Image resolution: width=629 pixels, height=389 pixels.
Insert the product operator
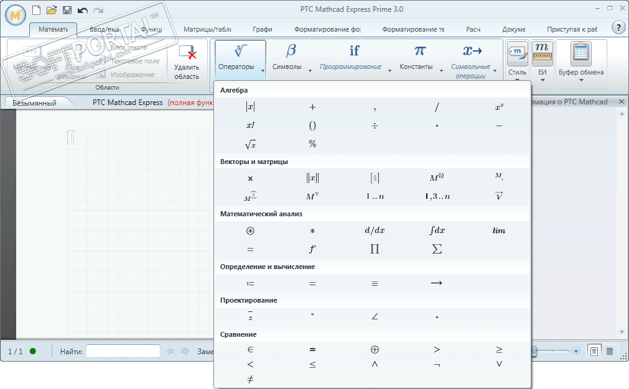point(375,249)
